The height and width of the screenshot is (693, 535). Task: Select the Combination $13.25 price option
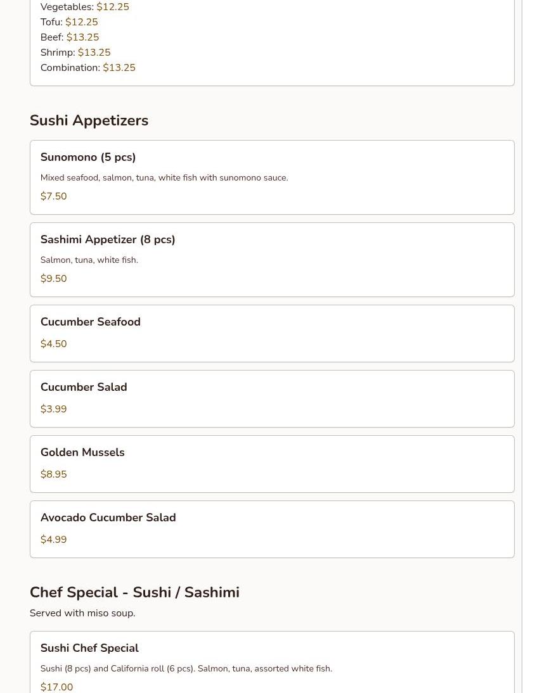coord(119,68)
